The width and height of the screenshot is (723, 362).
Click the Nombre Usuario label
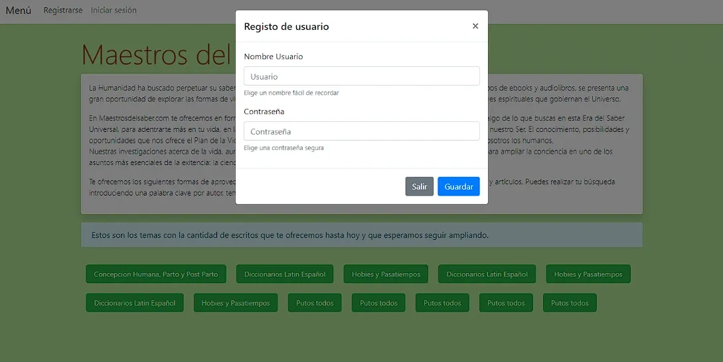(x=274, y=57)
